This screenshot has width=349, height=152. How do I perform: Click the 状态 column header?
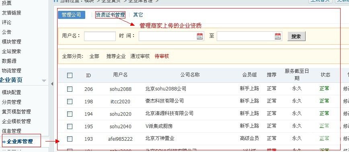(325, 75)
